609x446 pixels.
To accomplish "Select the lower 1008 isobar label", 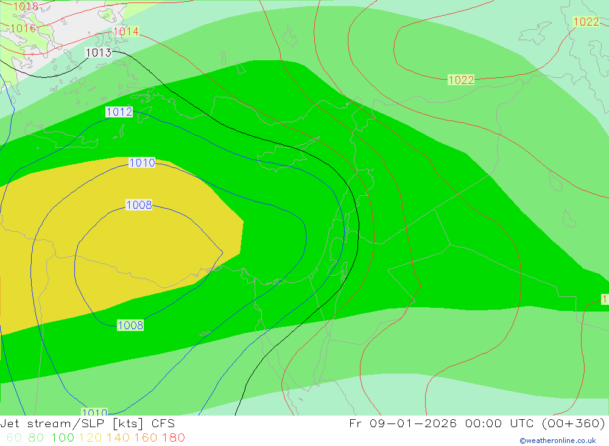I will coord(130,326).
